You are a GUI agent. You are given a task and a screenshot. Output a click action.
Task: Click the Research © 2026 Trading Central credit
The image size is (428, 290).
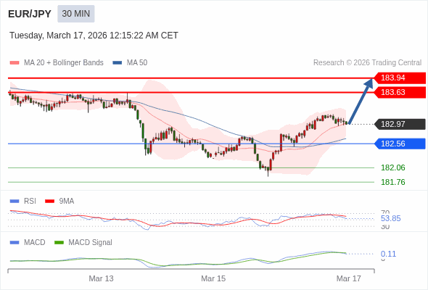[x=367, y=63]
